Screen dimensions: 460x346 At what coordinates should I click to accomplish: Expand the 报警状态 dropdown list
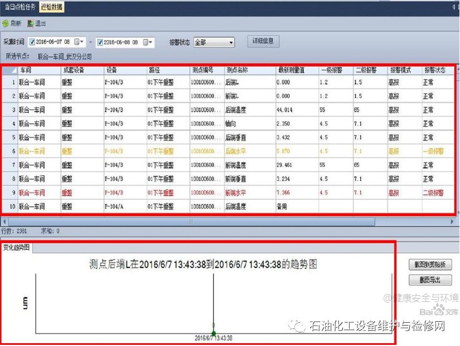click(x=231, y=42)
